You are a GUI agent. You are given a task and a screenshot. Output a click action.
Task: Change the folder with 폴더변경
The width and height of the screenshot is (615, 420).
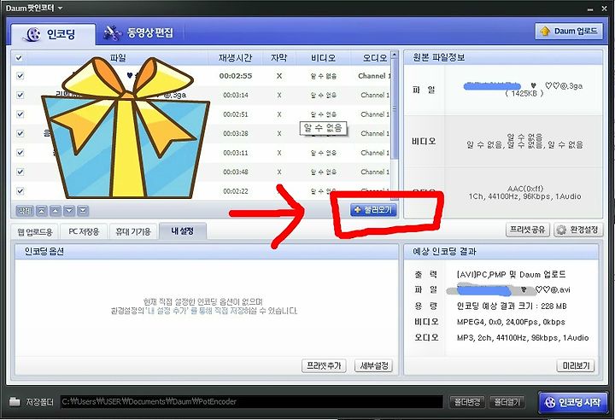click(x=467, y=402)
